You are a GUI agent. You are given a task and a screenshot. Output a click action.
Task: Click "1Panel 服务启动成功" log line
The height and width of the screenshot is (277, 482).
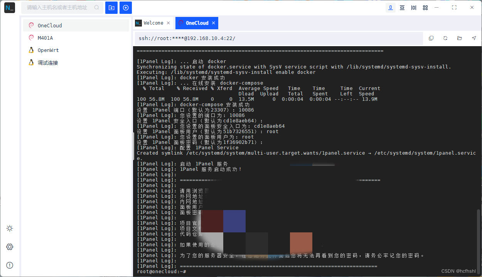click(x=189, y=169)
